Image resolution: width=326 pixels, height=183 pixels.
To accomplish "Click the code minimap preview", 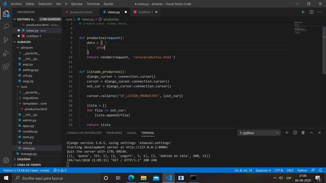I will tap(301, 28).
